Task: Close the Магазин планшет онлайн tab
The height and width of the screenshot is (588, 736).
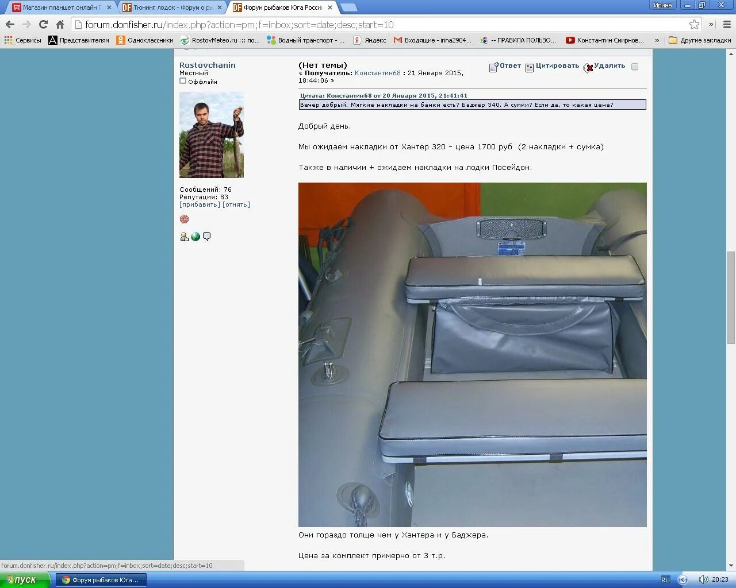Action: 109,7
